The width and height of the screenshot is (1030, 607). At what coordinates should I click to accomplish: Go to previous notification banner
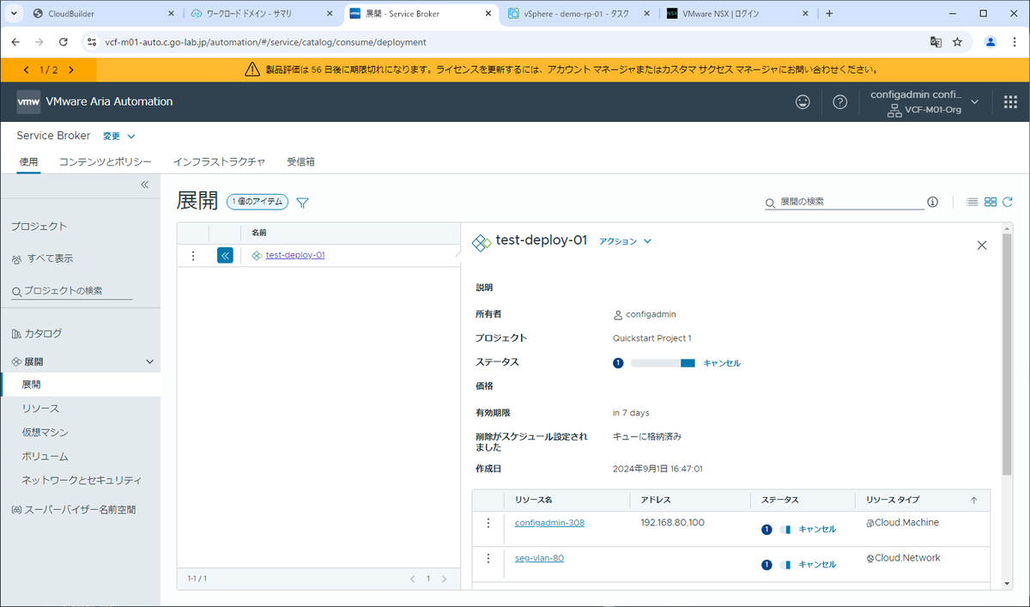coord(27,70)
